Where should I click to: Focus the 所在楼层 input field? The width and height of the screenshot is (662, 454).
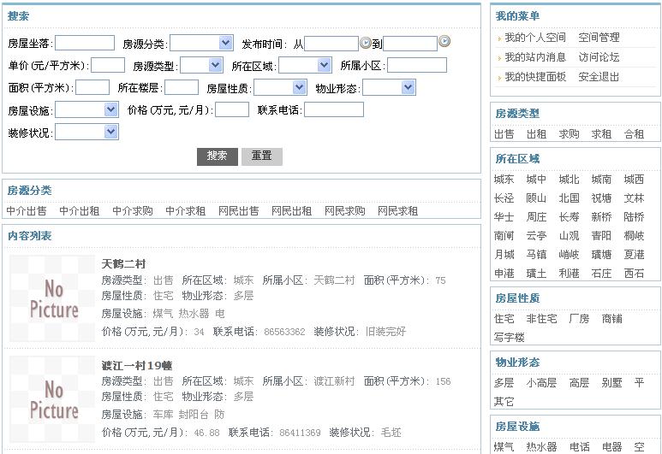(x=182, y=88)
